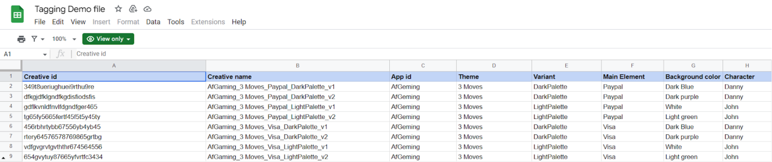Select the Theme header cell

click(494, 76)
